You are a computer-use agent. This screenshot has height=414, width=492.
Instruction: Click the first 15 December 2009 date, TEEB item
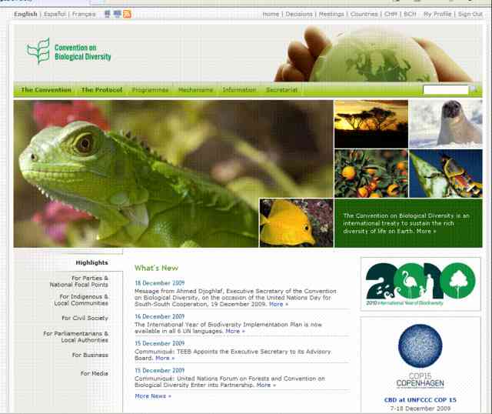pos(160,343)
